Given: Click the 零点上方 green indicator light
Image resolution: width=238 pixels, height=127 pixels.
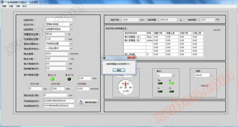Looking at the screenshot, I should pyautogui.click(x=52, y=79).
